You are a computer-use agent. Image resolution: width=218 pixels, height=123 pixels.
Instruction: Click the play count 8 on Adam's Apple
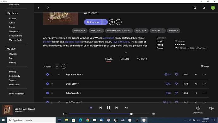(168, 93)
